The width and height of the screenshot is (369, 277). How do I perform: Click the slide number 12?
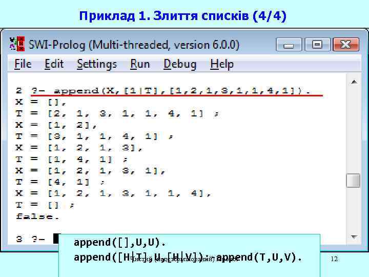(334, 259)
